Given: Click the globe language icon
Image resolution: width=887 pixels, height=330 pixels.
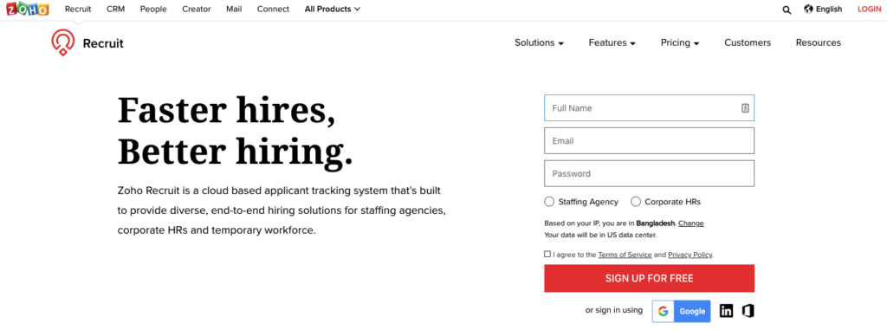Looking at the screenshot, I should 808,9.
